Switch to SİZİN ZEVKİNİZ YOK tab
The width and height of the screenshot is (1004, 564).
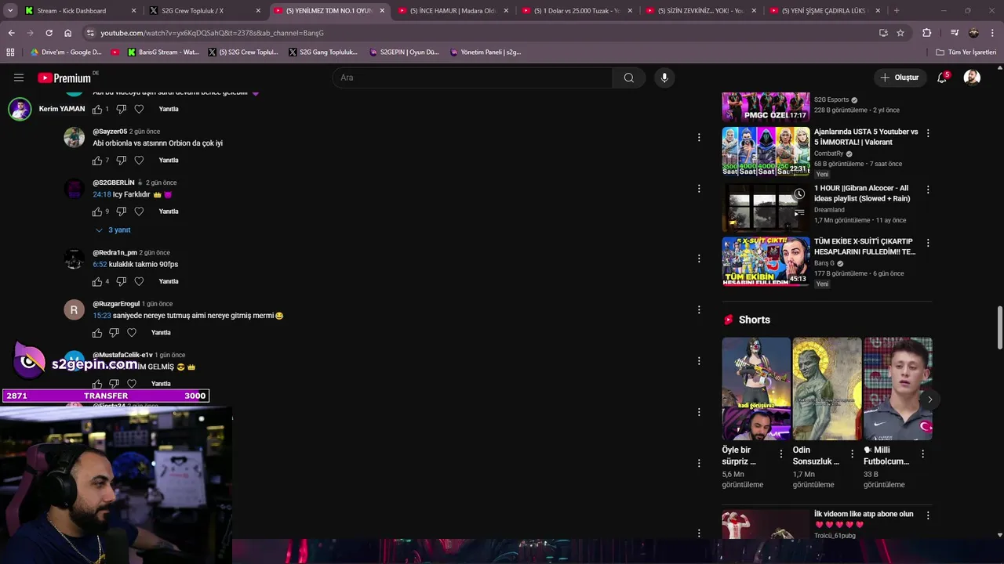point(700,11)
